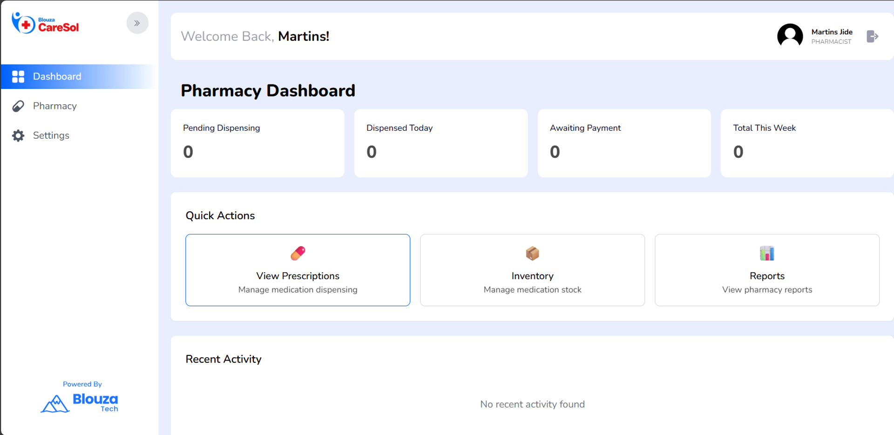This screenshot has width=894, height=435.
Task: Click the bar chart Reports icon
Action: click(767, 253)
